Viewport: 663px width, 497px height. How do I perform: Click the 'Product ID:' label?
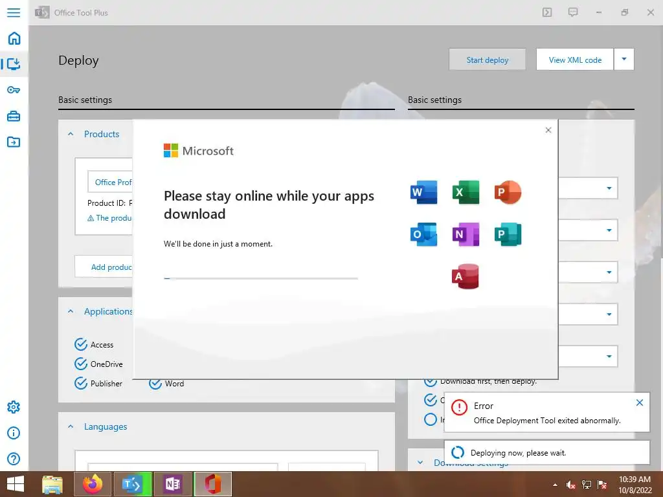coord(107,203)
